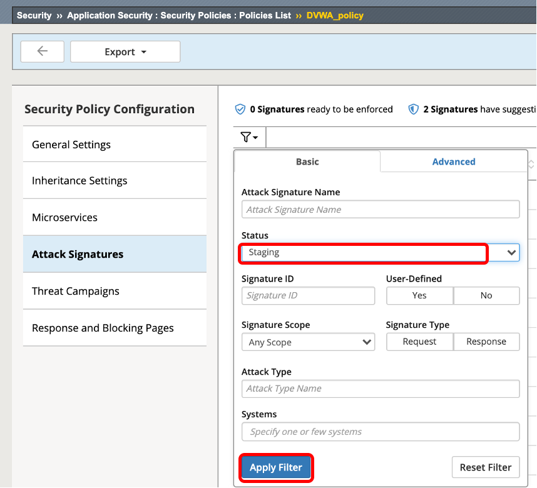Set User-Defined to No
537x488 pixels.
(486, 295)
